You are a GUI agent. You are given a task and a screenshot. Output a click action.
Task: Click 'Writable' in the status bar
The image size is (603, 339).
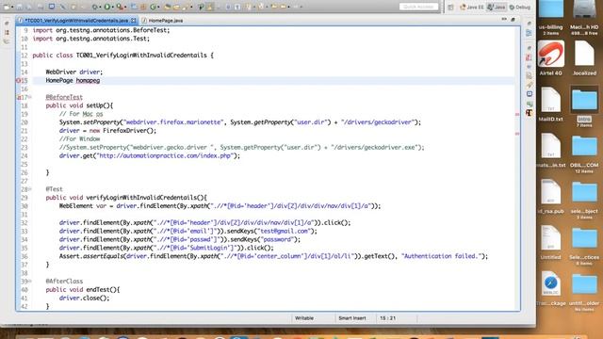pos(304,318)
